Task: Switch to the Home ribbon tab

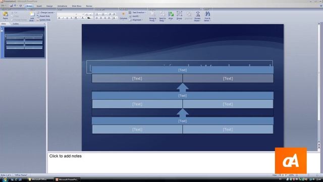Action: [x=29, y=6]
